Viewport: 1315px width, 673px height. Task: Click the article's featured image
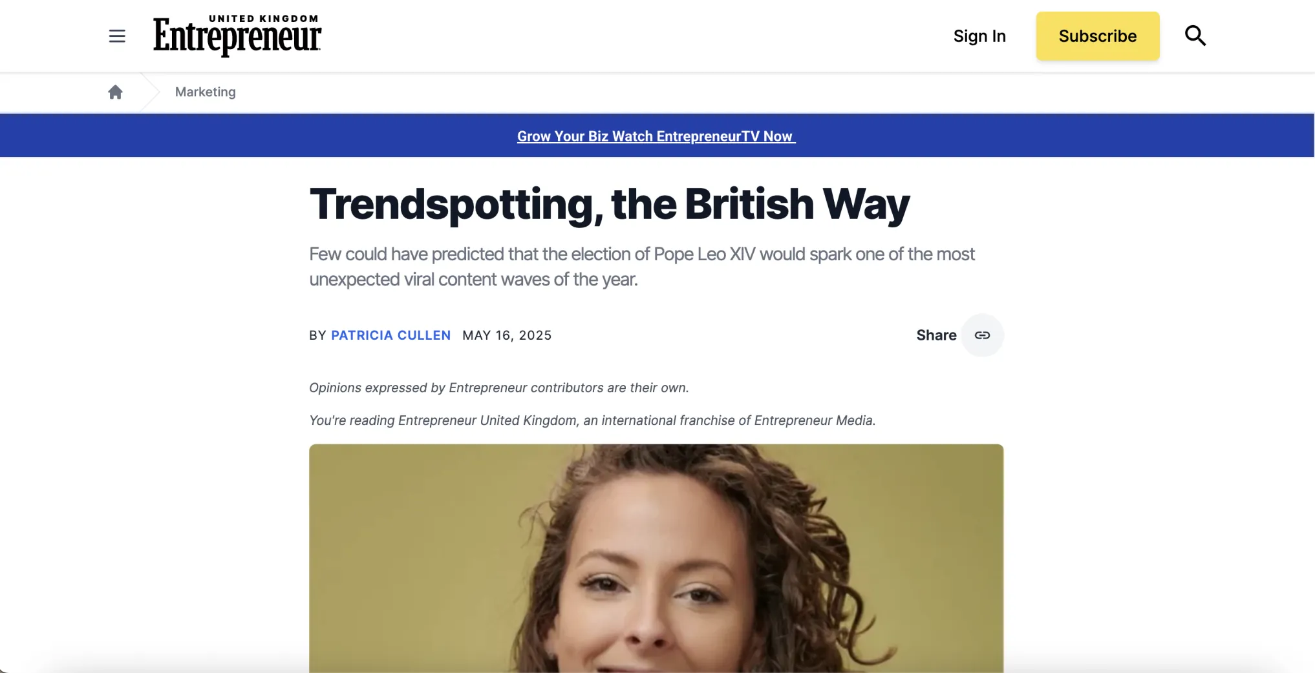coord(656,562)
